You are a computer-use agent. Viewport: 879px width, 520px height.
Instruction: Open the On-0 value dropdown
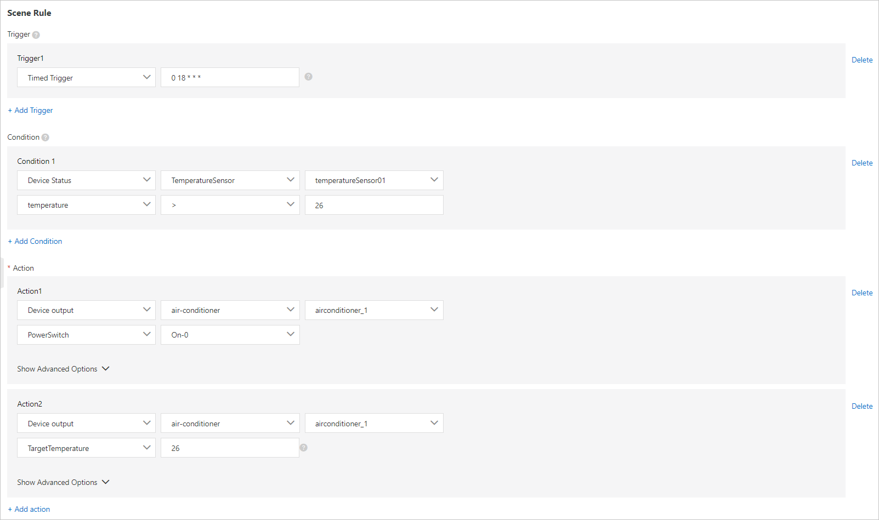coord(230,334)
